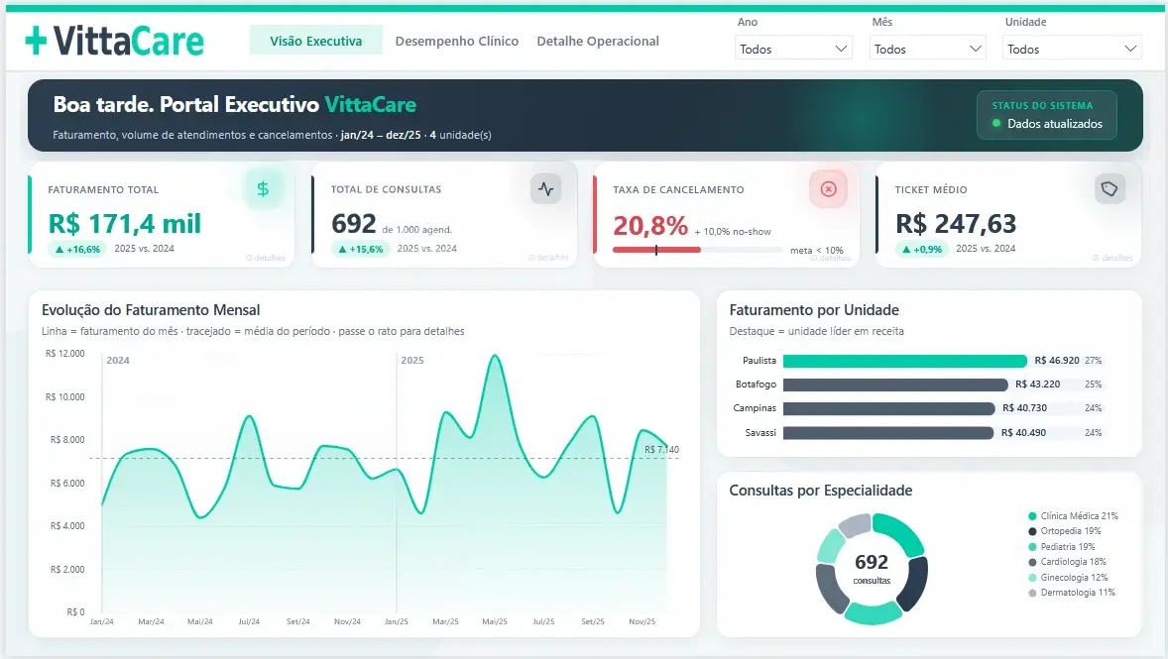Click the 2024 year marker in chart

click(118, 361)
